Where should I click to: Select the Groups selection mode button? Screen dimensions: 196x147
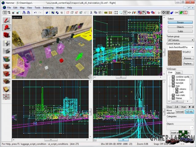click(x=180, y=22)
